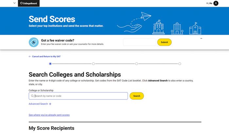Viewport: 229px width, 133px height.
Task: Click the paper airplane illustration
Action: pos(146,16)
